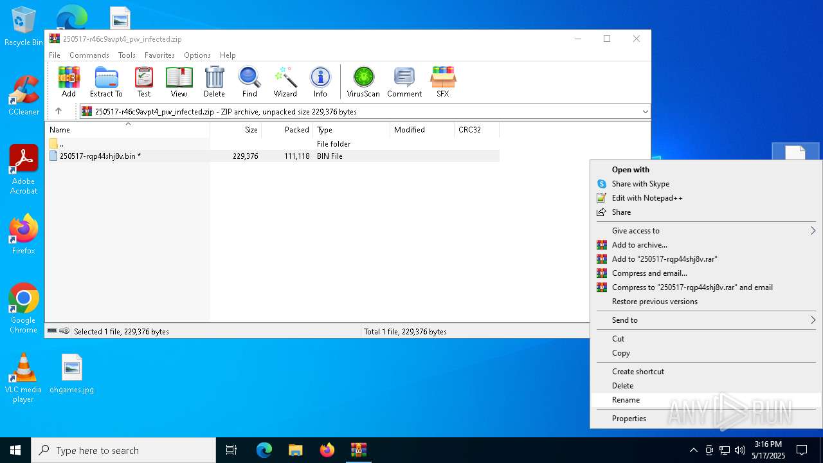Select 'Add to archive...' option
The height and width of the screenshot is (463, 823).
pyautogui.click(x=706, y=245)
